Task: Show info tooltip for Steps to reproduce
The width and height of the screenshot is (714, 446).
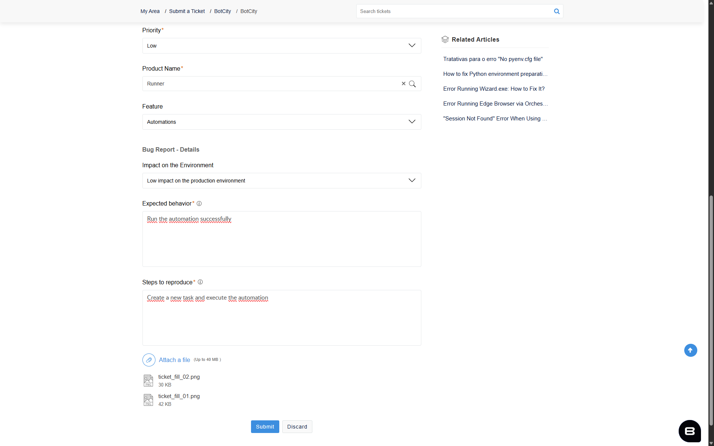Action: tap(200, 282)
